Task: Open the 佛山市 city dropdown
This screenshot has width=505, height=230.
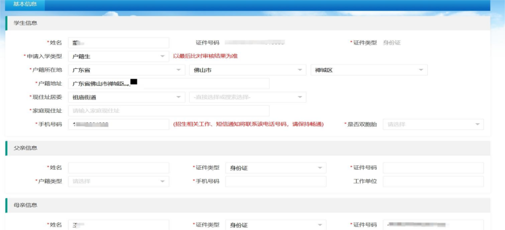Action: tap(248, 70)
